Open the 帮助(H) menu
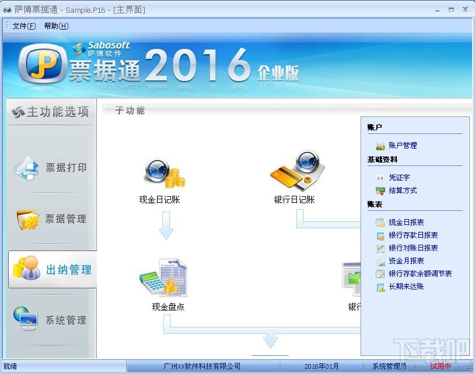The image size is (475, 374). (57, 26)
